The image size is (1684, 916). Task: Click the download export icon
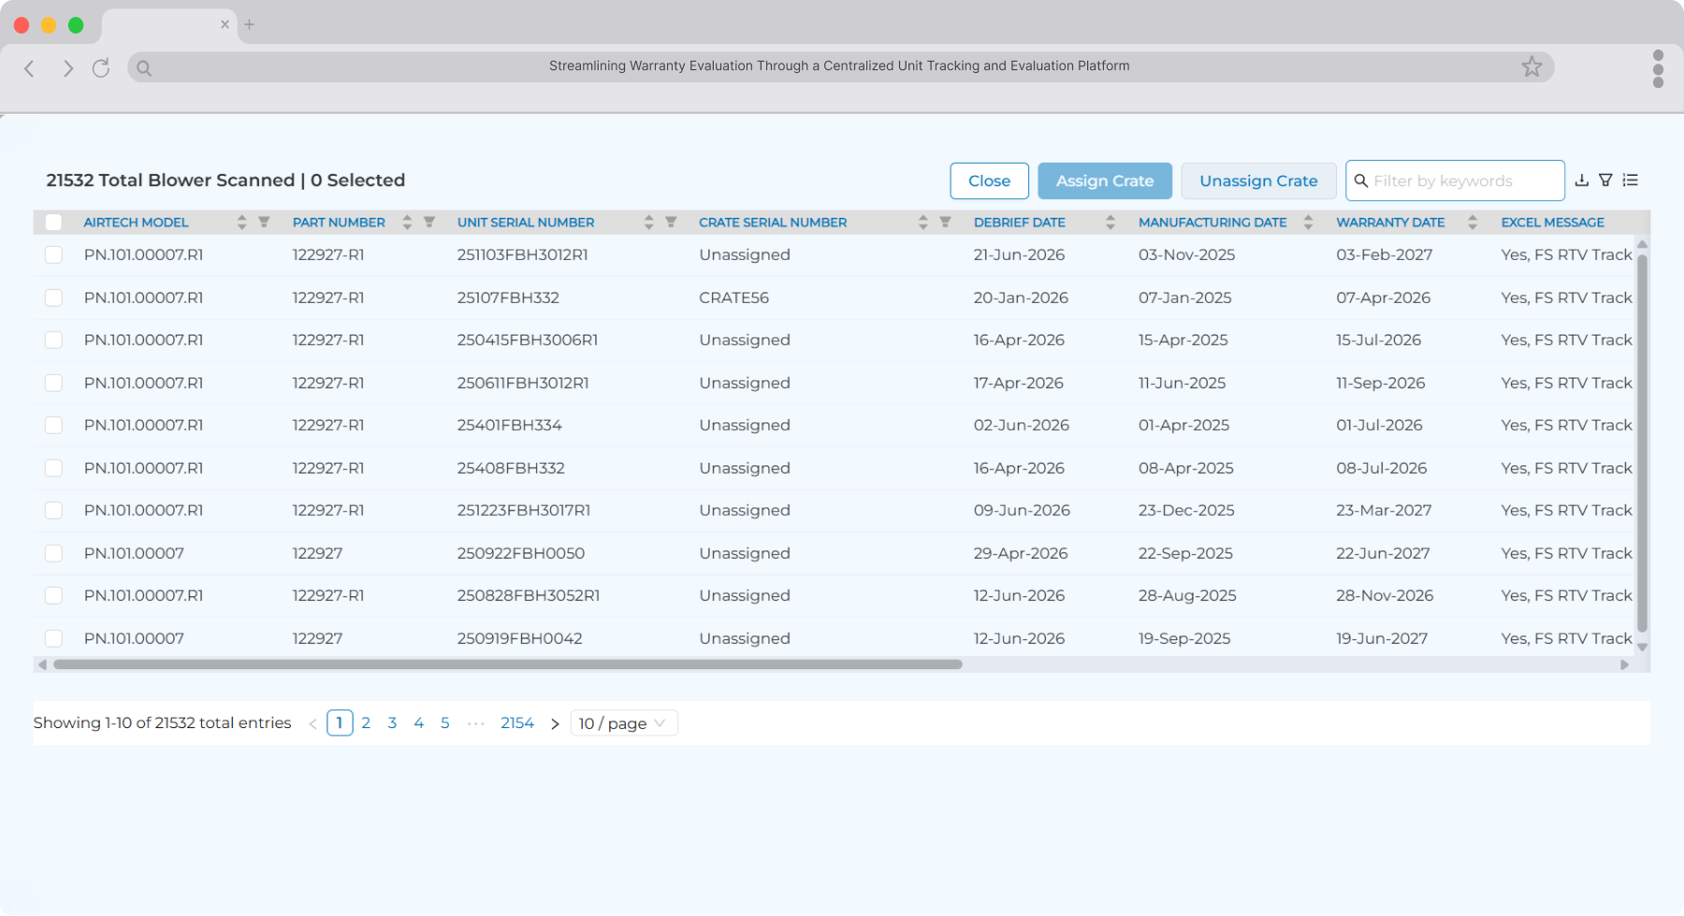point(1582,180)
